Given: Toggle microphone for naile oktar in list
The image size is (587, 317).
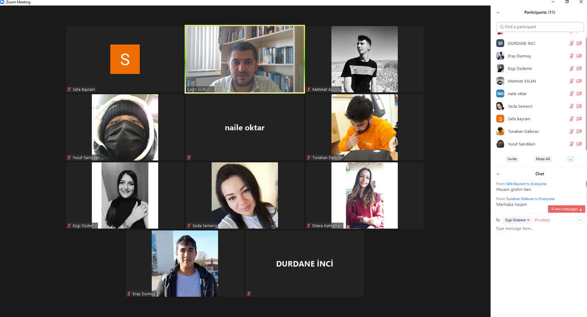Looking at the screenshot, I should pyautogui.click(x=572, y=93).
